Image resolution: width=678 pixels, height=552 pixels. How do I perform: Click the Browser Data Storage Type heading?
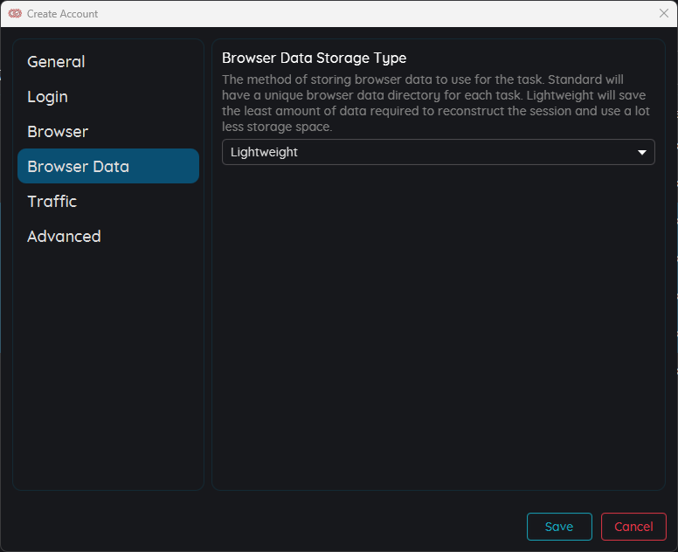314,59
